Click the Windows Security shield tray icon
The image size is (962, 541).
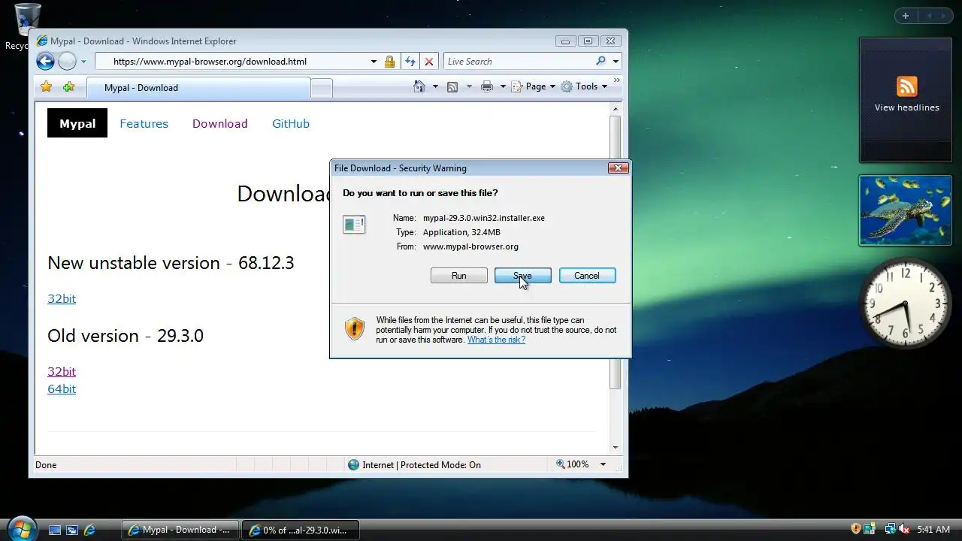[855, 530]
